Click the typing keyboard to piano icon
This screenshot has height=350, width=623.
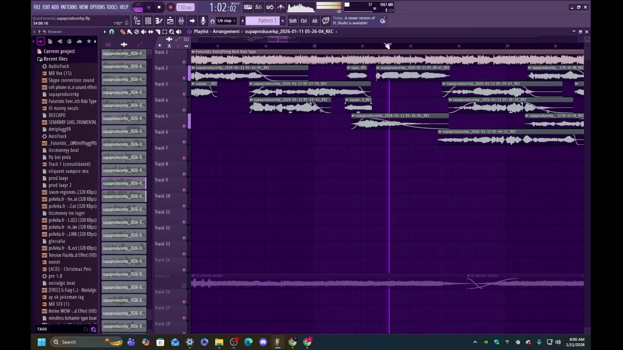(x=248, y=7)
